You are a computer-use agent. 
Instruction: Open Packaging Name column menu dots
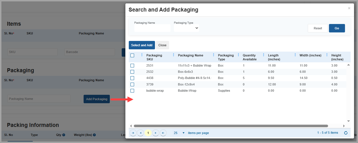click(213, 55)
